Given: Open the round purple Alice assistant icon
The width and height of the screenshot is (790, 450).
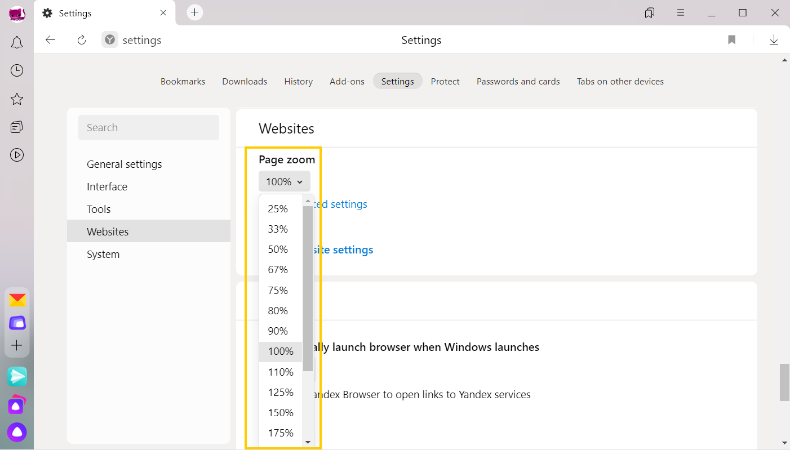Looking at the screenshot, I should [x=17, y=433].
